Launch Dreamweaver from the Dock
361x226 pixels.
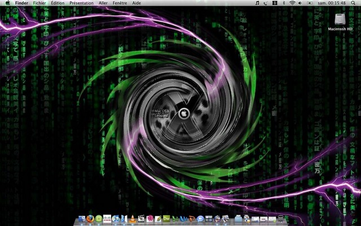point(166,219)
